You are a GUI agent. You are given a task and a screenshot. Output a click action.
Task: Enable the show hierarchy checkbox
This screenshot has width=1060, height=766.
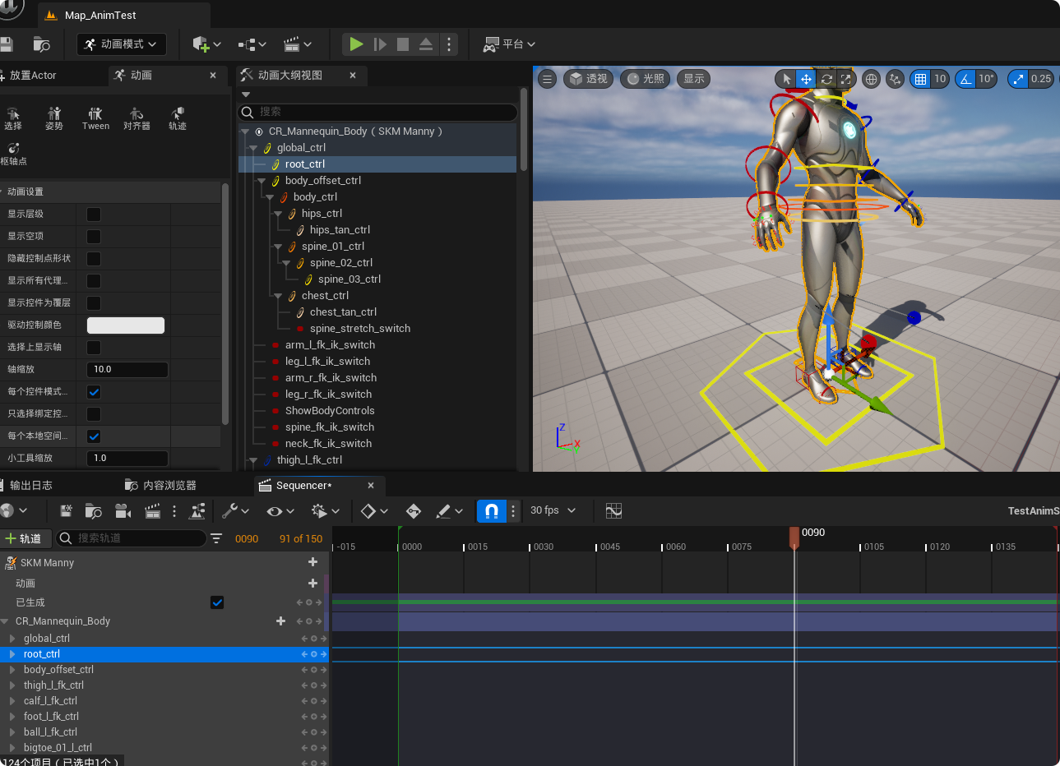pos(94,215)
